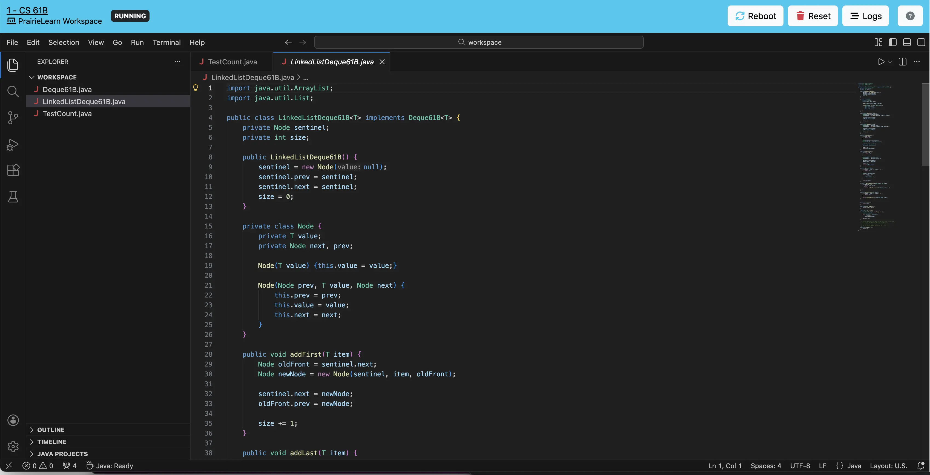Viewport: 930px width, 475px height.
Task: Open the Logs button
Action: [865, 16]
